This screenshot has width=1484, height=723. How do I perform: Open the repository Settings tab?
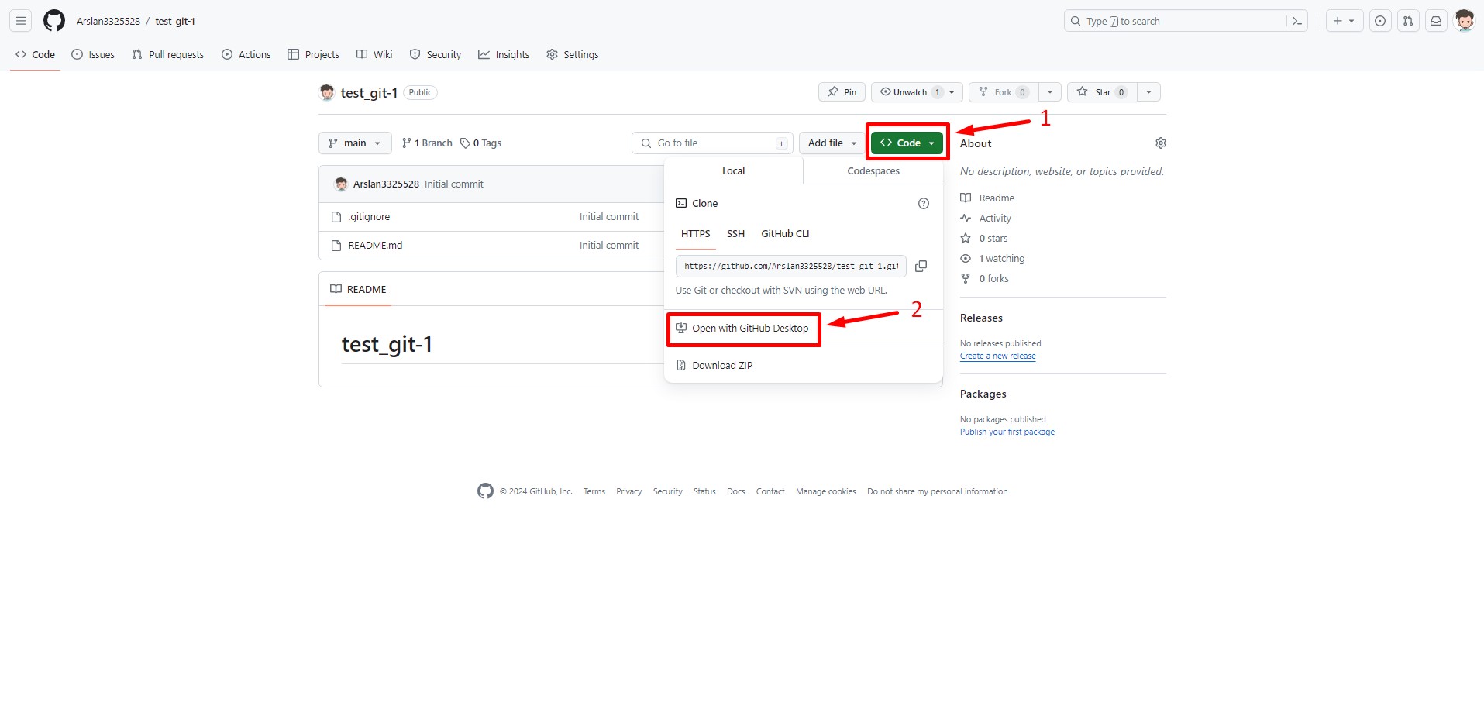click(573, 54)
